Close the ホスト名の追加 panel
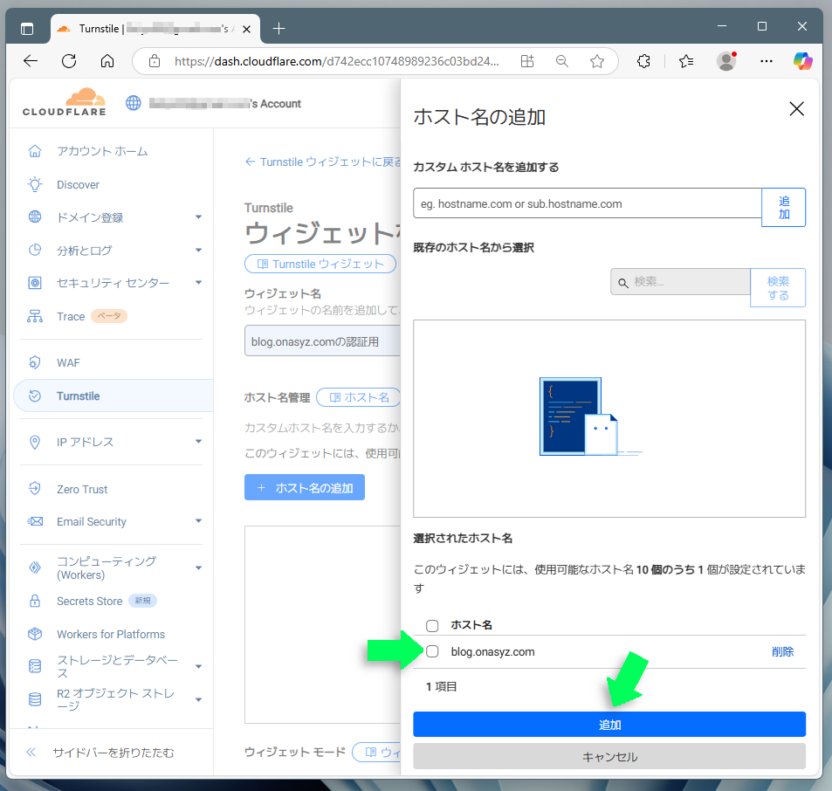The width and height of the screenshot is (832, 791). click(795, 109)
